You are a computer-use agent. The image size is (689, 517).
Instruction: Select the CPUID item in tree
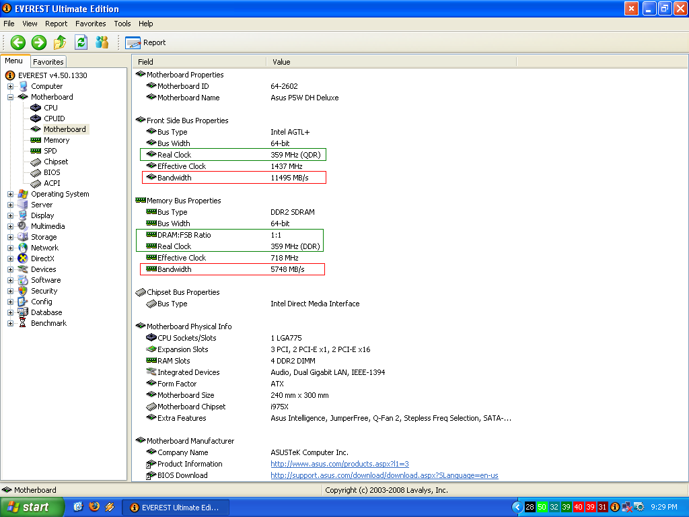tap(54, 118)
